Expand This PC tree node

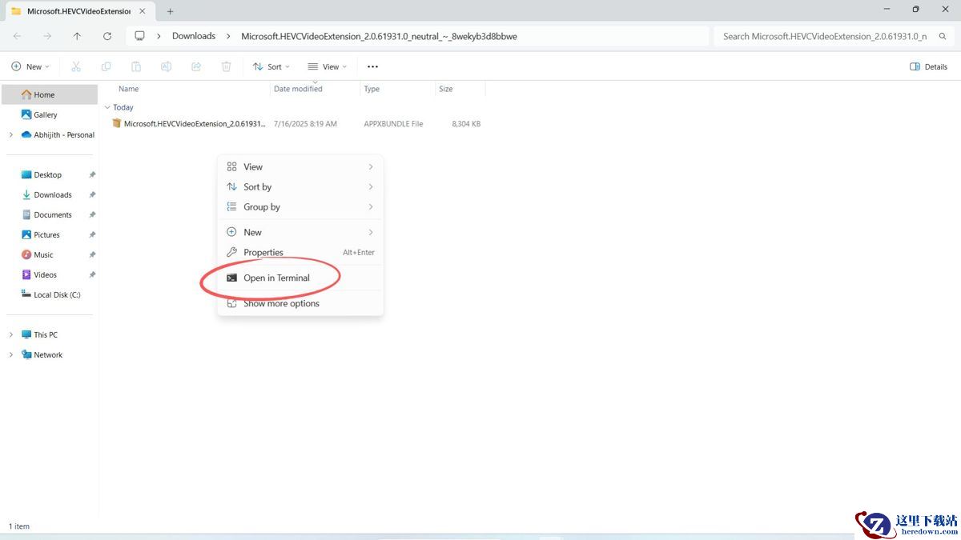tap(10, 334)
